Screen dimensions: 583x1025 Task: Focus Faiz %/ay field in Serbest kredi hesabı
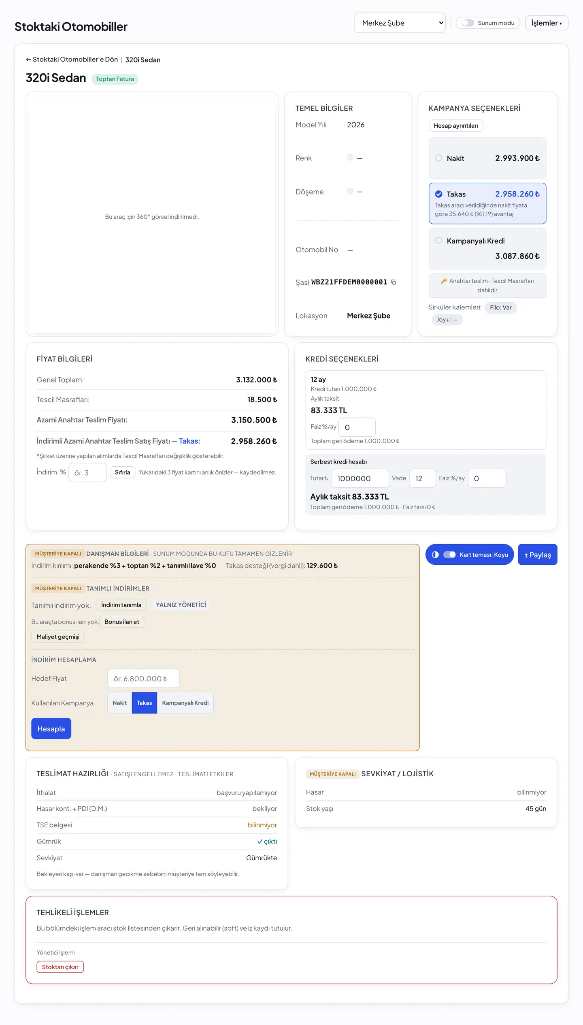tap(487, 478)
